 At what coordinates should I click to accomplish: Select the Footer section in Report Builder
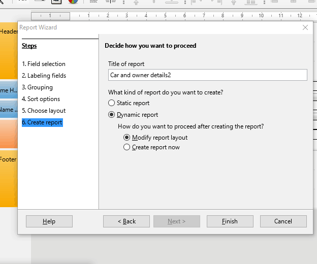[x=9, y=178]
